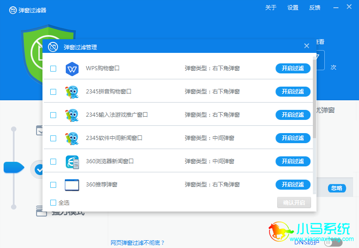Click the 确认开启 confirm button
The image size is (359, 248).
[294, 202]
